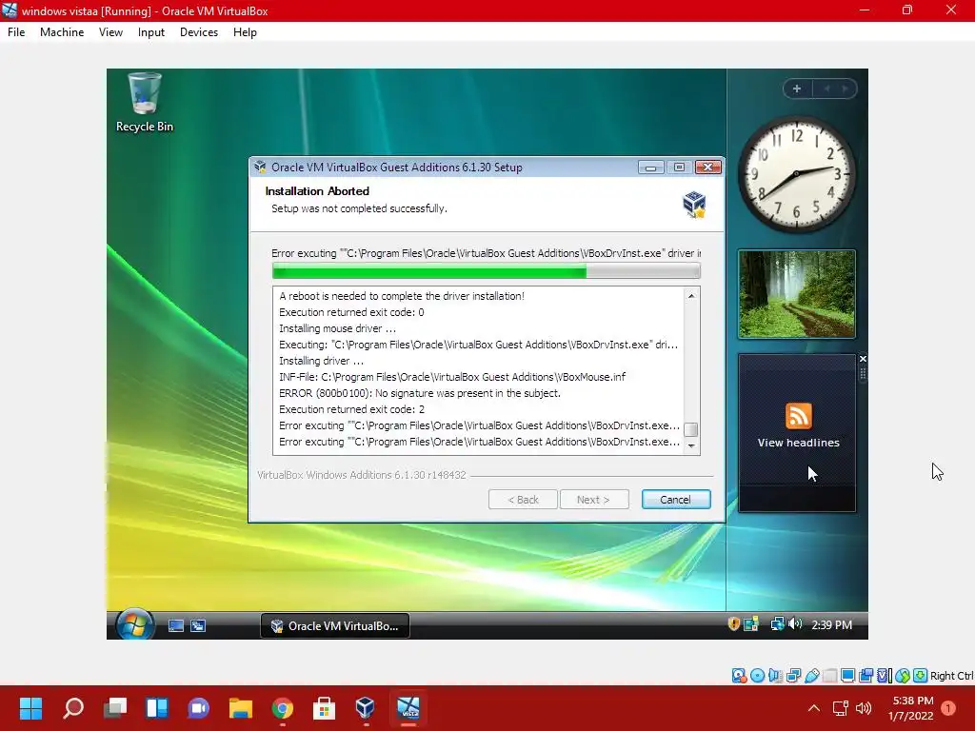Open the Help menu
This screenshot has width=975, height=731.
point(245,32)
